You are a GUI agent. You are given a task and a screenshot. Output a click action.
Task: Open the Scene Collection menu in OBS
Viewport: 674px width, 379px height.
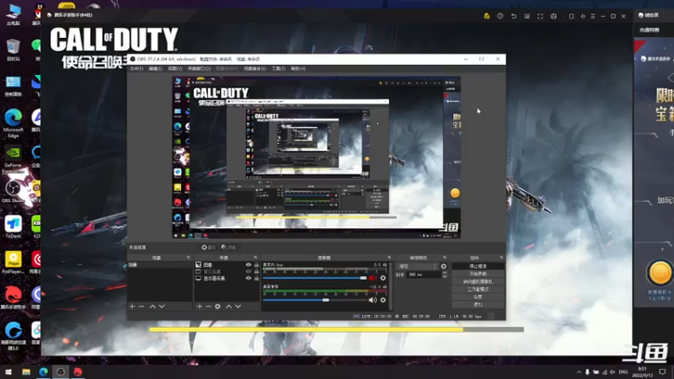(x=254, y=69)
